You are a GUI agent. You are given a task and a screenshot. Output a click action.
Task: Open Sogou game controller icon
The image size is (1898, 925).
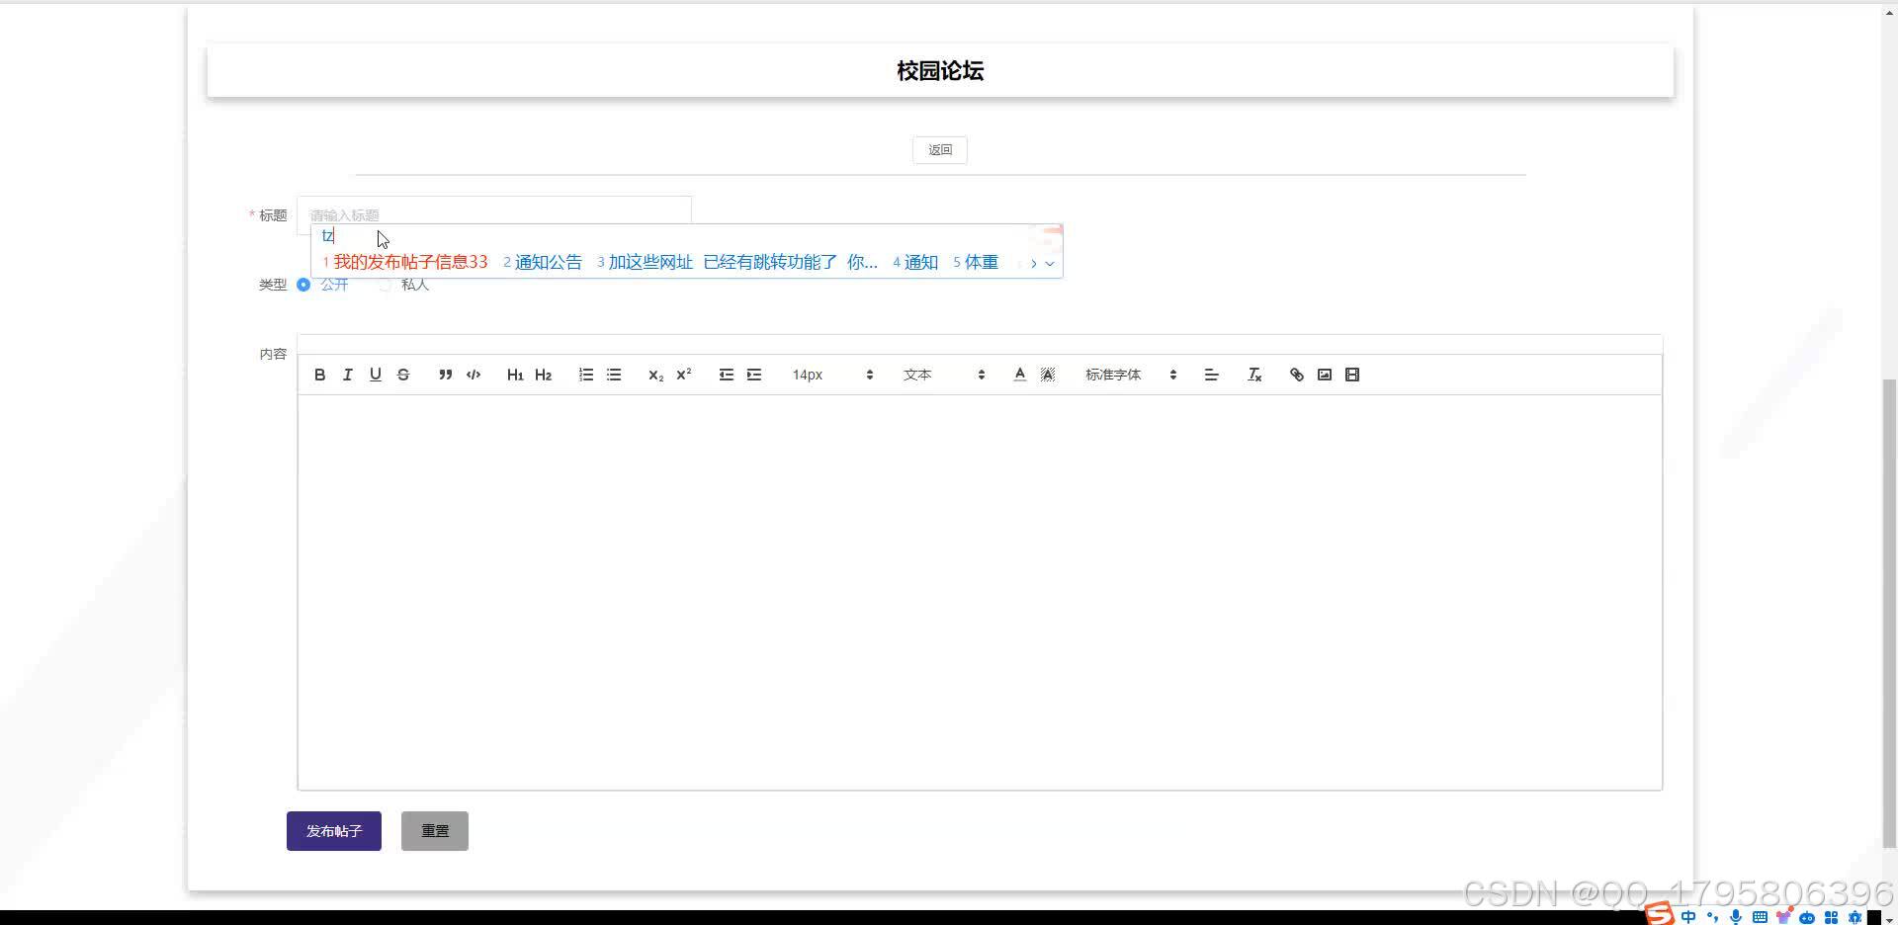click(x=1807, y=917)
